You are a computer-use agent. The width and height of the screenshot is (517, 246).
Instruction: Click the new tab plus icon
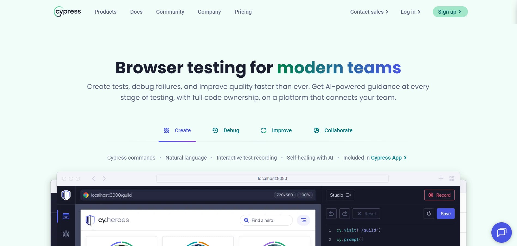pos(441,179)
